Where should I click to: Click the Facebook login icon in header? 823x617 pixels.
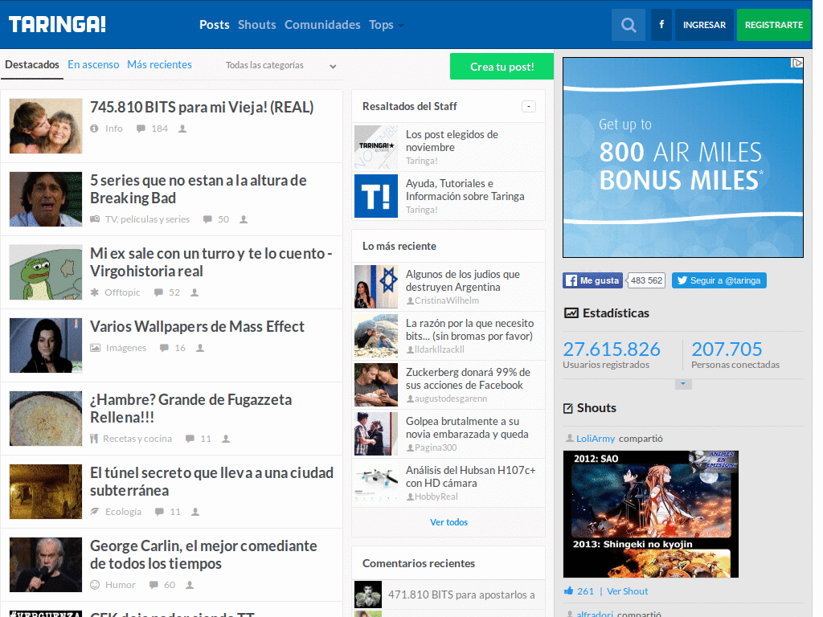[661, 25]
